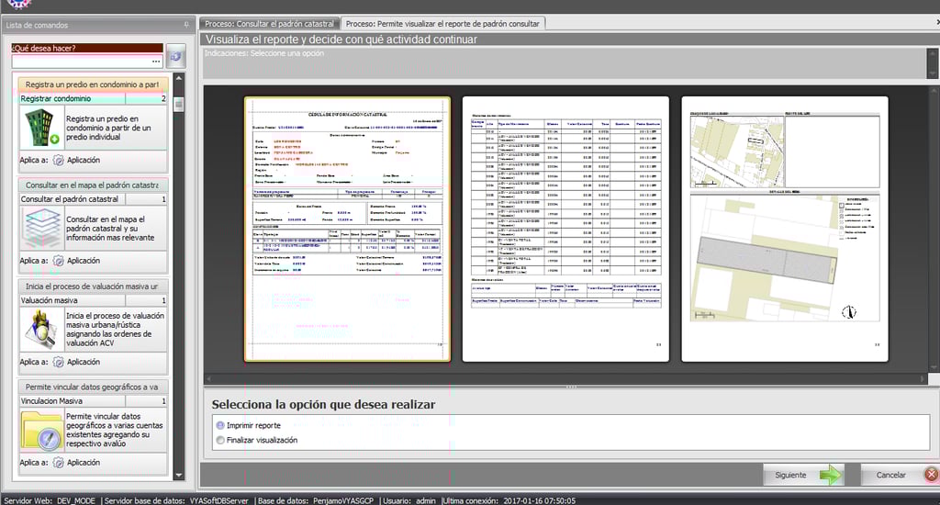Click the search button beside the command box

[x=175, y=56]
